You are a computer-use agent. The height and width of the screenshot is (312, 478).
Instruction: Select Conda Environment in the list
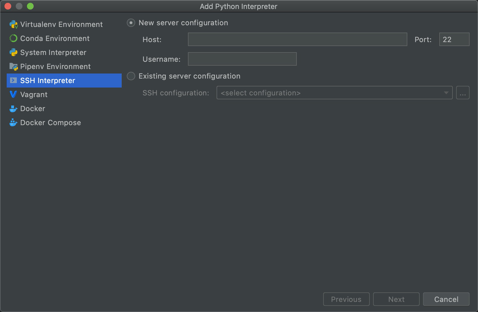point(64,38)
